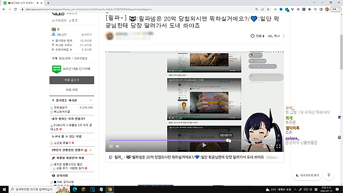Open the blue circular extension icon
Image resolution: width=343 pixels, height=193 pixels.
(x=281, y=9)
